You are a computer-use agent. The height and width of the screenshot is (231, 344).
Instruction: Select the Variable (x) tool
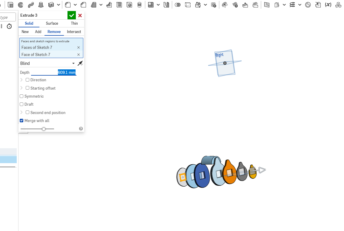[328, 5]
